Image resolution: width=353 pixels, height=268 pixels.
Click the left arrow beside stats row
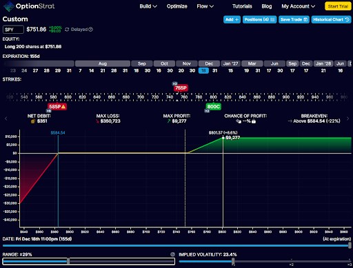6,118
